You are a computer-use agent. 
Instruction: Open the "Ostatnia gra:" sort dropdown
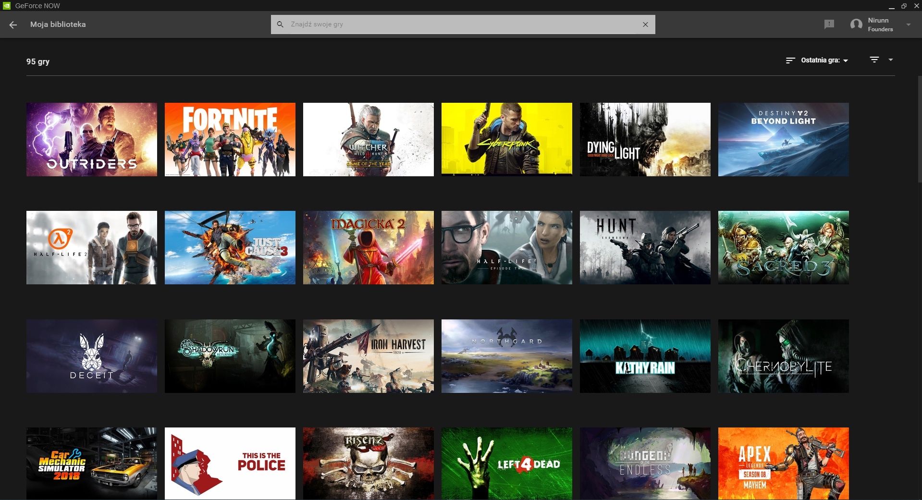coord(824,60)
